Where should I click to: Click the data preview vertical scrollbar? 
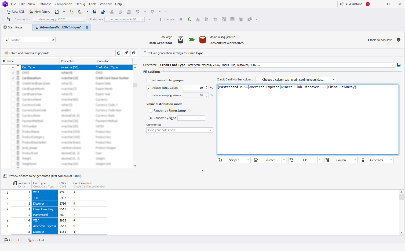pyautogui.click(x=402, y=212)
